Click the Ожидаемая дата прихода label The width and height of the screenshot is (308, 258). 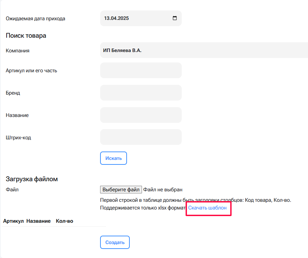tap(35, 19)
